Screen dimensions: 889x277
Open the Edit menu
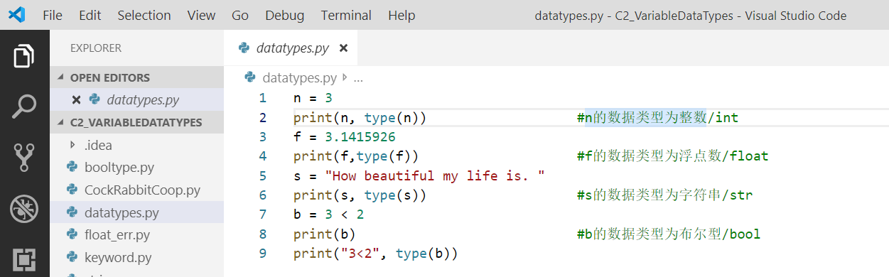[x=90, y=15]
